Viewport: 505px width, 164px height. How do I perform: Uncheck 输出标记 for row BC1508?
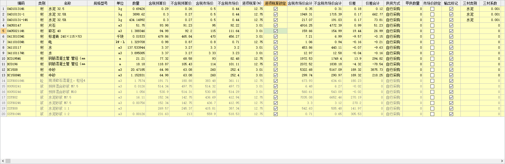451,70
